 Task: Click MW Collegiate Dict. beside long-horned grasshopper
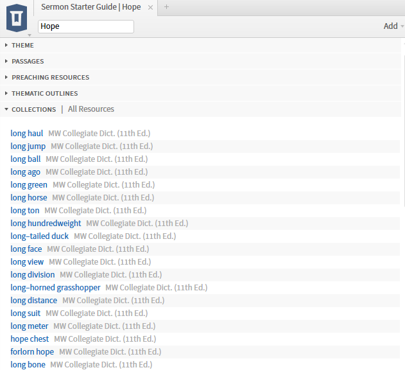(156, 288)
